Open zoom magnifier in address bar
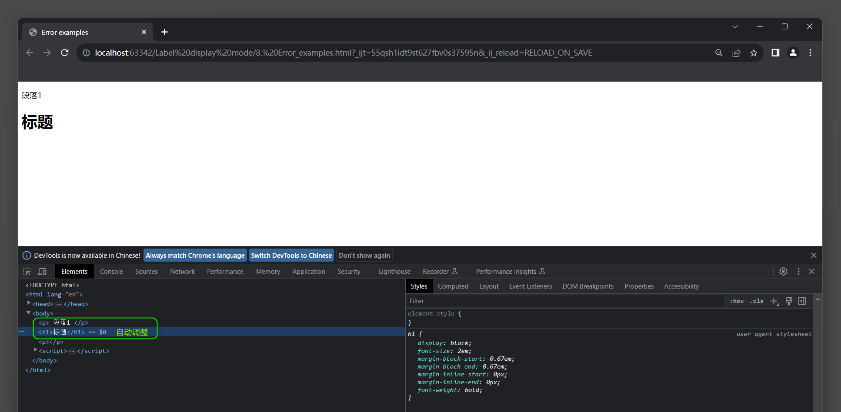Image resolution: width=841 pixels, height=412 pixels. (x=719, y=53)
